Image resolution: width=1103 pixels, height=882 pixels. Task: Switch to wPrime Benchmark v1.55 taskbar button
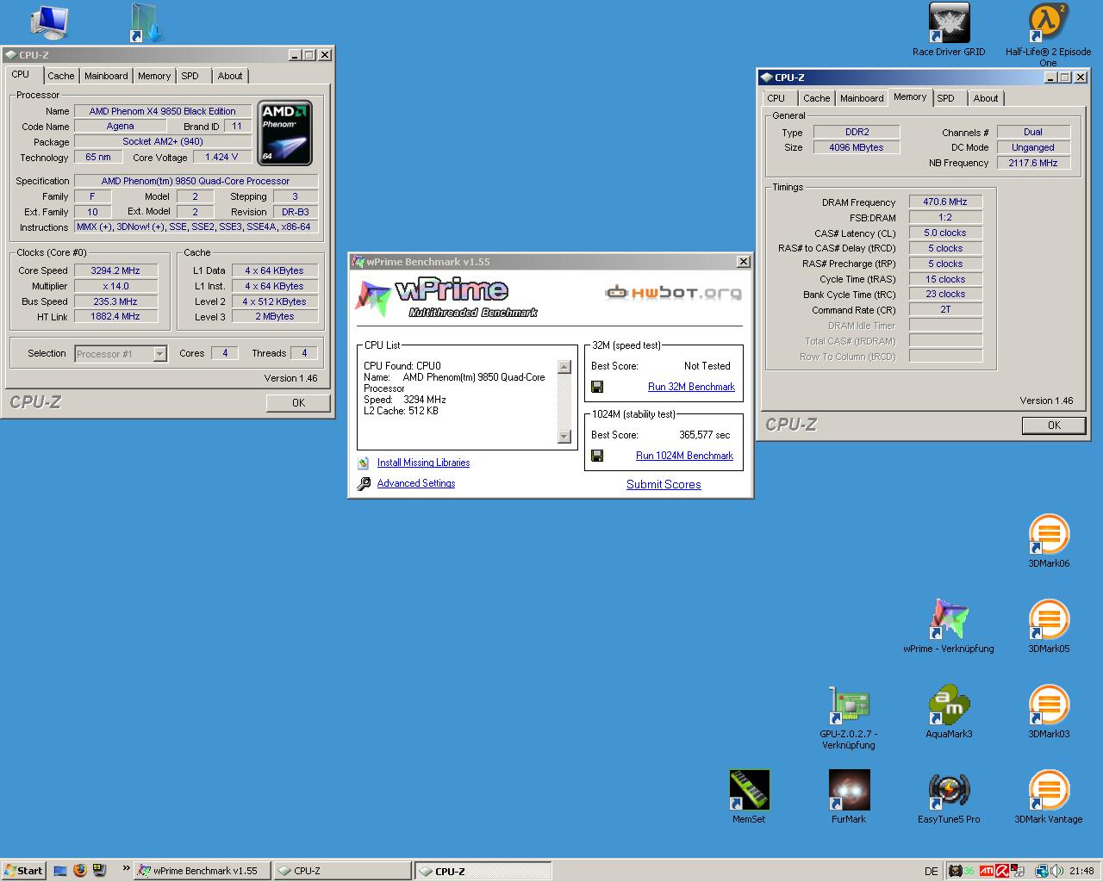[203, 871]
